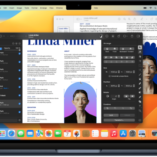Open Music app from the Dock
The image size is (157, 157).
click(x=114, y=133)
